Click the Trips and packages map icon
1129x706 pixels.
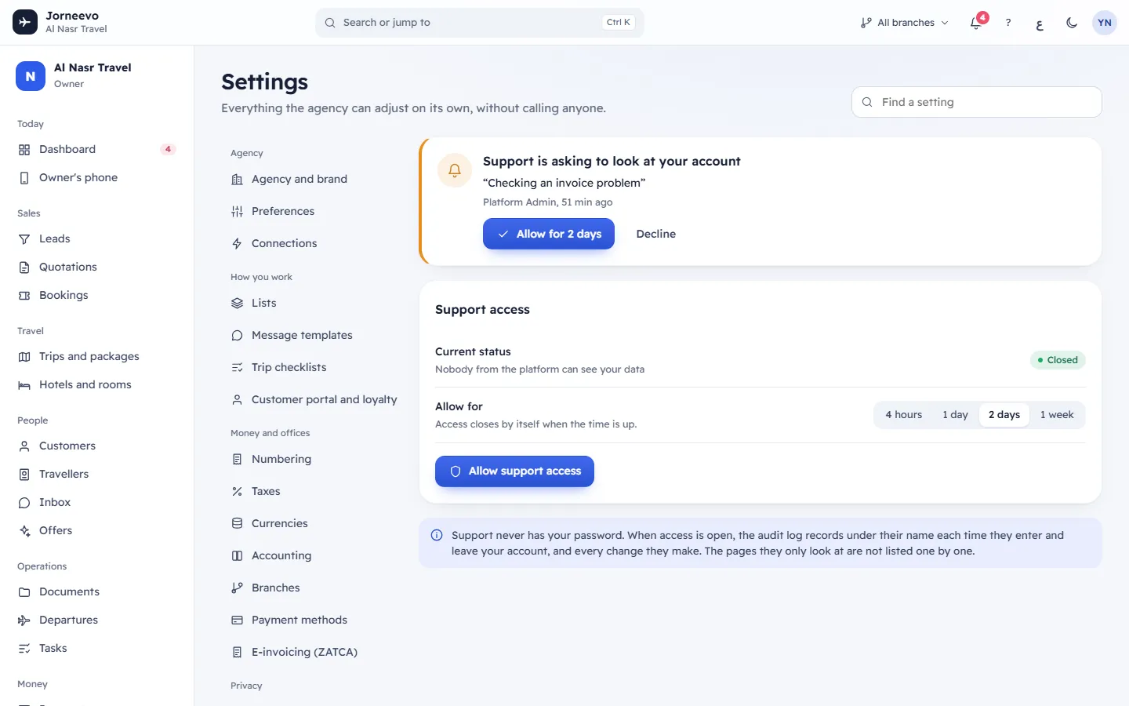pyautogui.click(x=24, y=357)
